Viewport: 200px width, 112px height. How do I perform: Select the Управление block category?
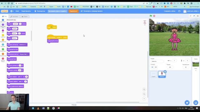[x=3, y=40]
